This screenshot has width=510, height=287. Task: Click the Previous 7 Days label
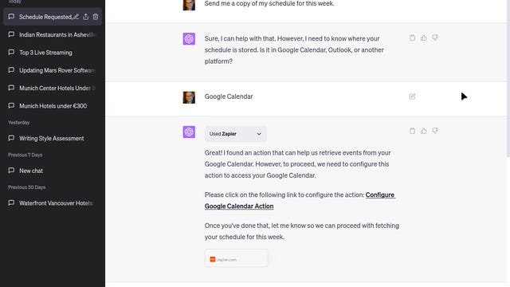coord(25,155)
